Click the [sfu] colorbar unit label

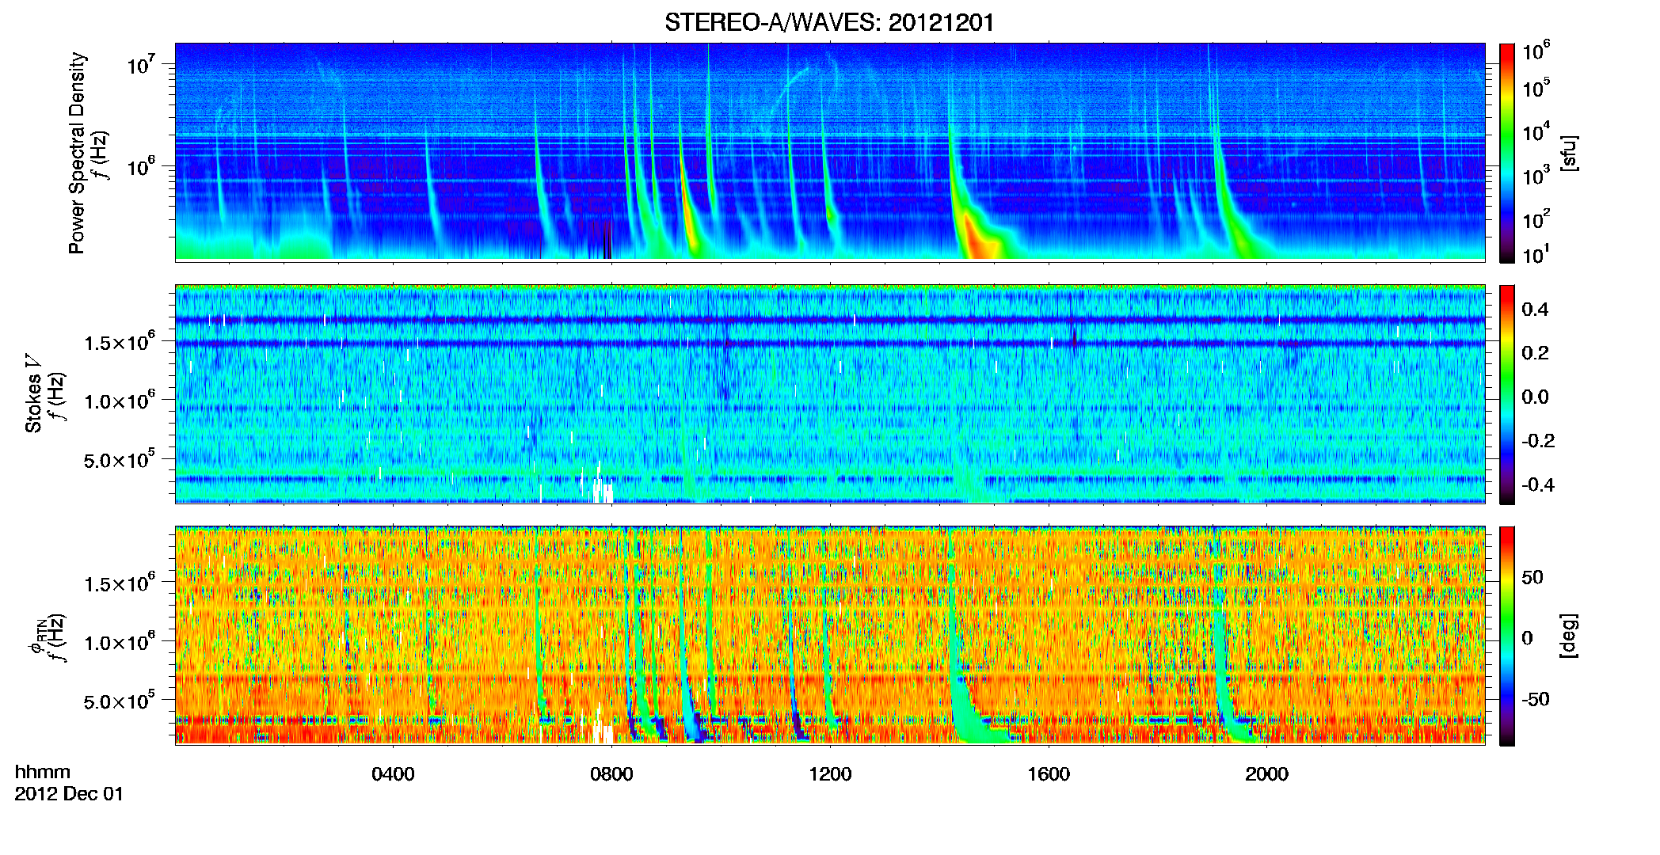tap(1569, 153)
